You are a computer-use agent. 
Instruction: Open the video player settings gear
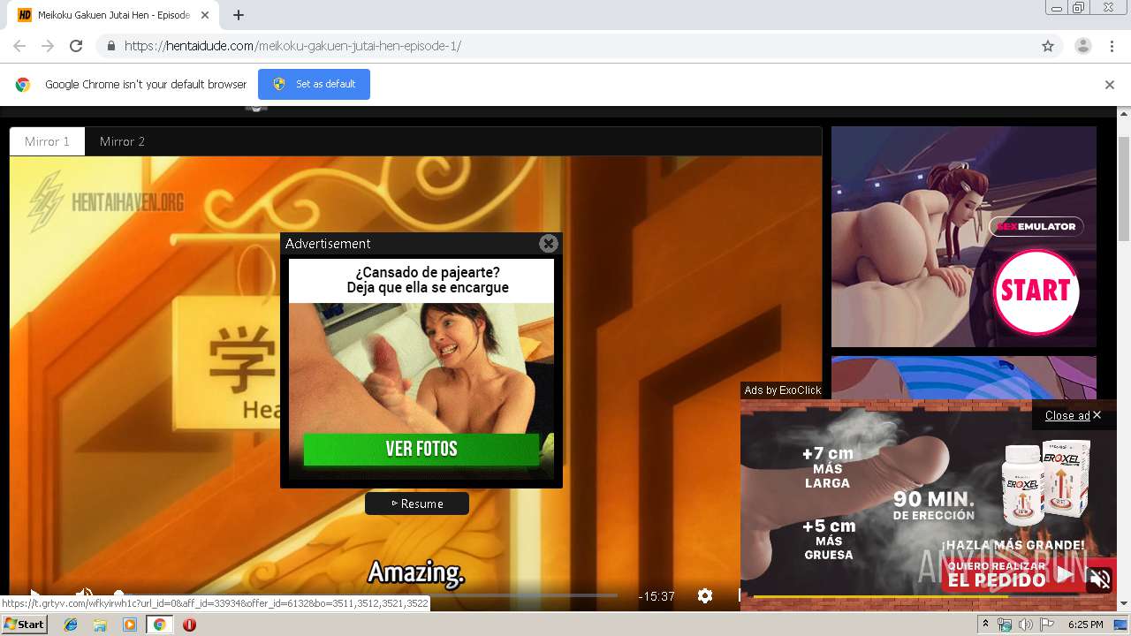pyautogui.click(x=705, y=596)
